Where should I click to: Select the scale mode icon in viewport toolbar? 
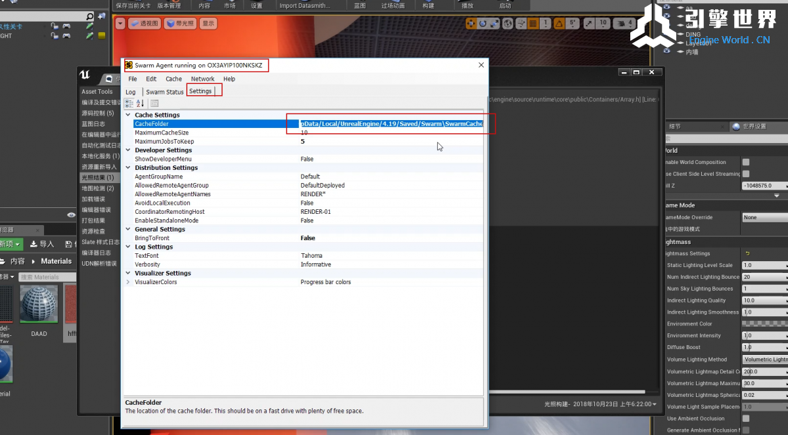495,24
